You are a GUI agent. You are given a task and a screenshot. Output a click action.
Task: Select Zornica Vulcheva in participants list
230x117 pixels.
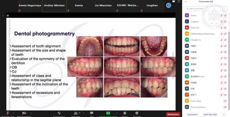pos(206,107)
